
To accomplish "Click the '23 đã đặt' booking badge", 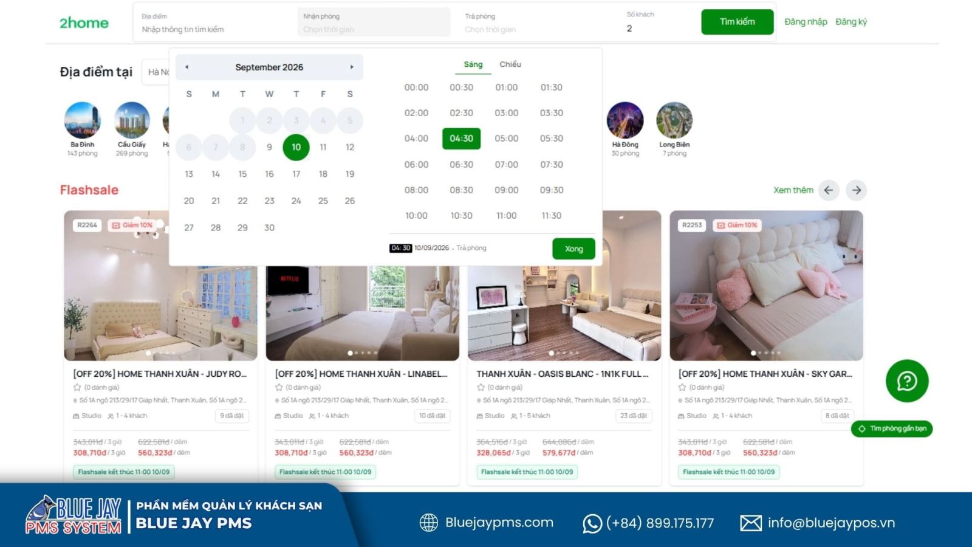I will 634,416.
